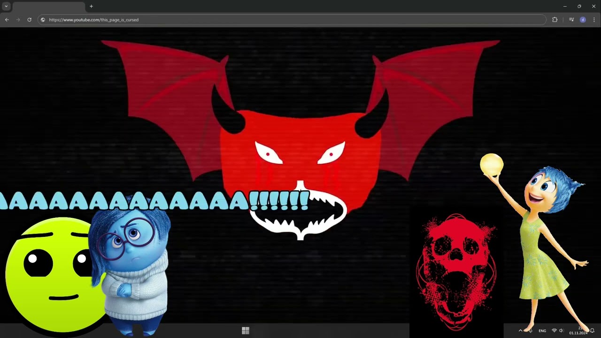Close the Chrome window
Image resolution: width=601 pixels, height=338 pixels.
(593, 6)
